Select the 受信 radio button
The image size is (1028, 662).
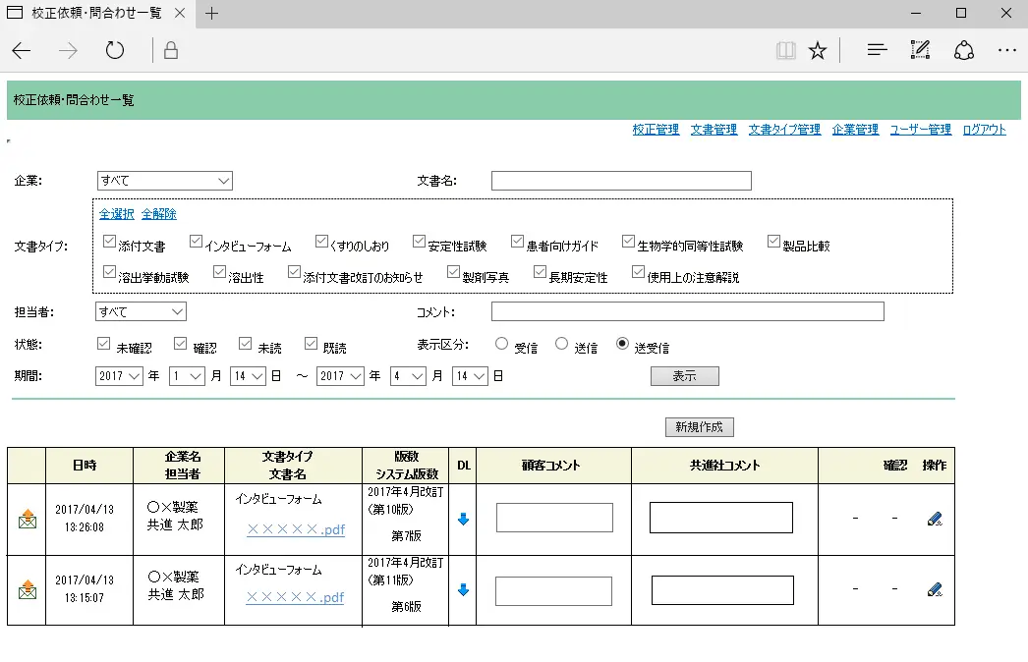pos(501,344)
